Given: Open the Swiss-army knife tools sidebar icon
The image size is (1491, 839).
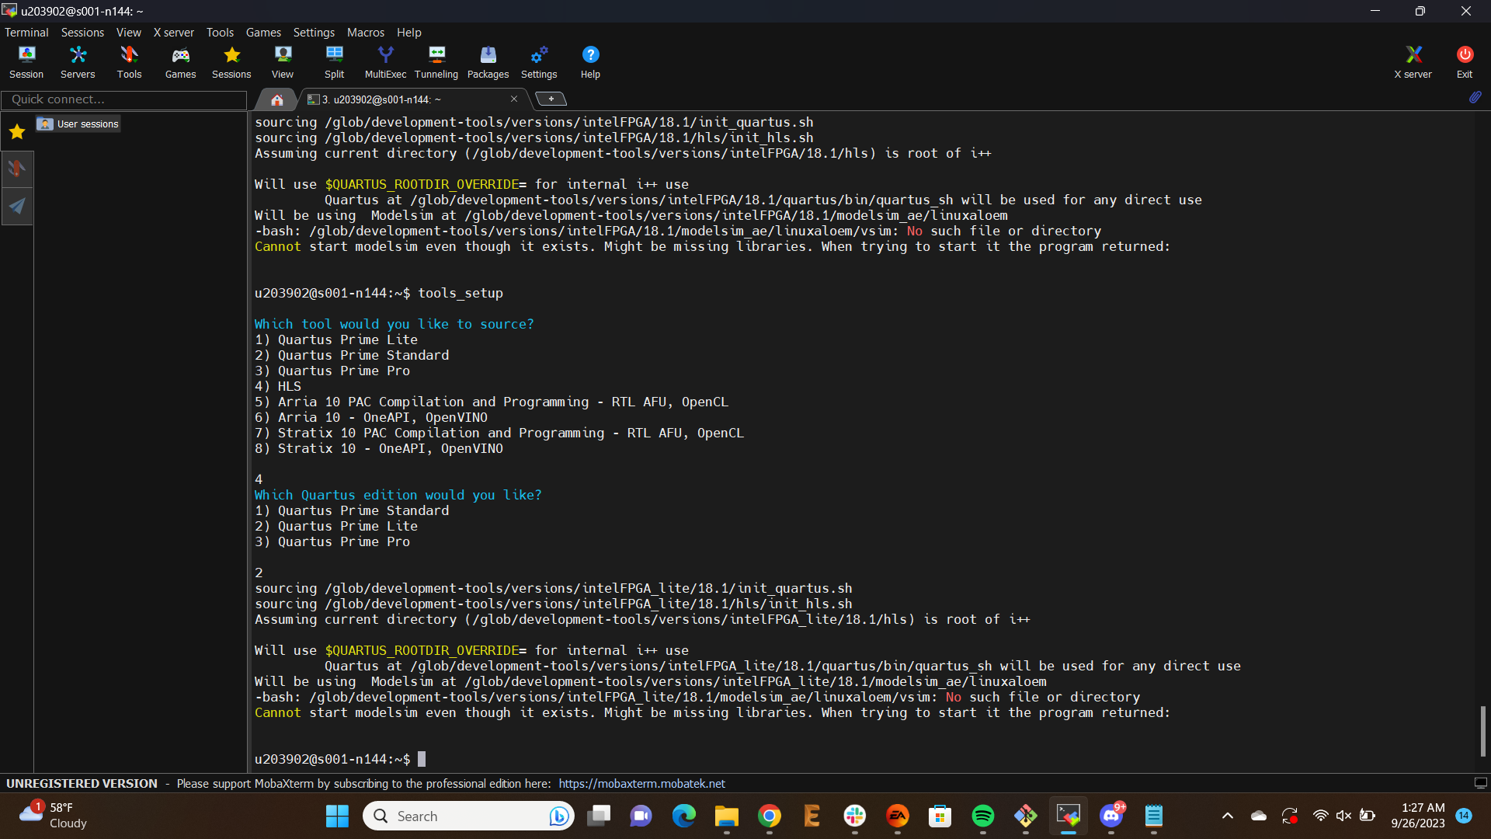Looking at the screenshot, I should point(16,169).
